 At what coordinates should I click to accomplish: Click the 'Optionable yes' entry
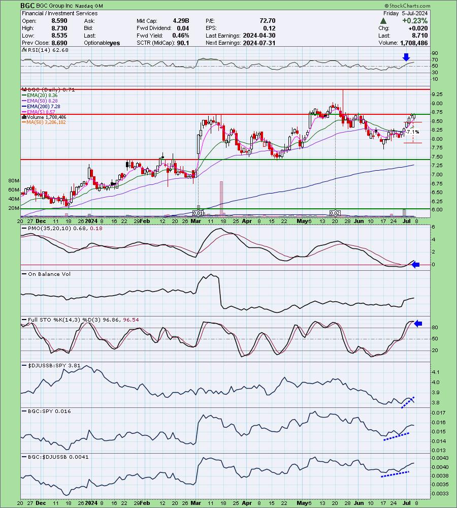[x=102, y=43]
